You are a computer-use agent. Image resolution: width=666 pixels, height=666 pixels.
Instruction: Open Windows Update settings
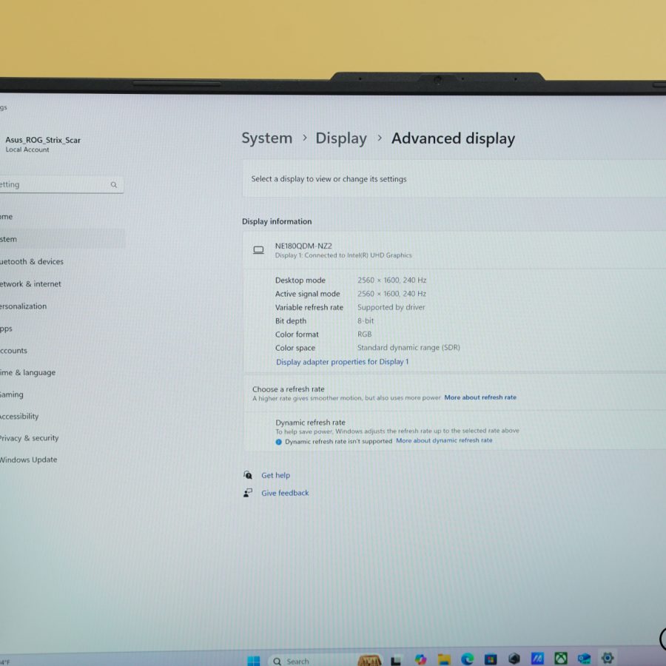tap(28, 460)
